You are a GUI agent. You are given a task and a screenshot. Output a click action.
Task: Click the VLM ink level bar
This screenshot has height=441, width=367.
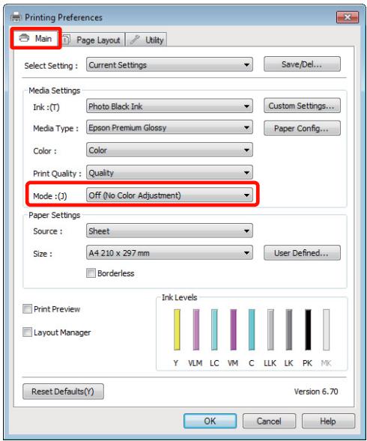(x=196, y=329)
